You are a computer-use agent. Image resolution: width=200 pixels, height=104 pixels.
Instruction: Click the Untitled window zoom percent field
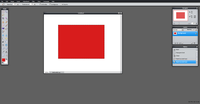pos(47,72)
